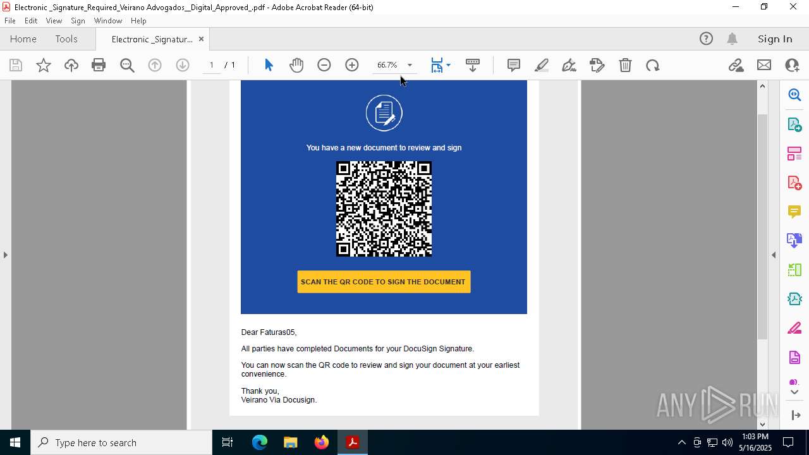The height and width of the screenshot is (455, 809).
Task: Share a link to this file
Action: pyautogui.click(x=736, y=65)
